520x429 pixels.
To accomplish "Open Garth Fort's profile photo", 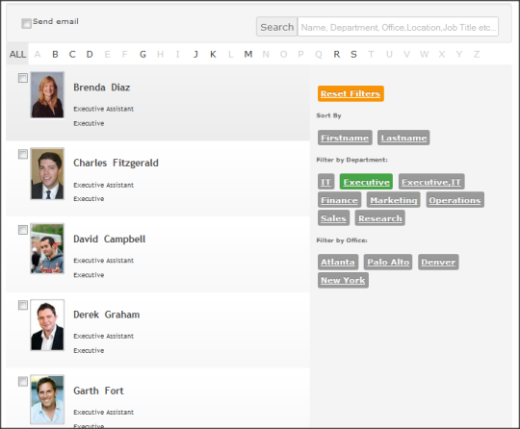I will click(47, 399).
